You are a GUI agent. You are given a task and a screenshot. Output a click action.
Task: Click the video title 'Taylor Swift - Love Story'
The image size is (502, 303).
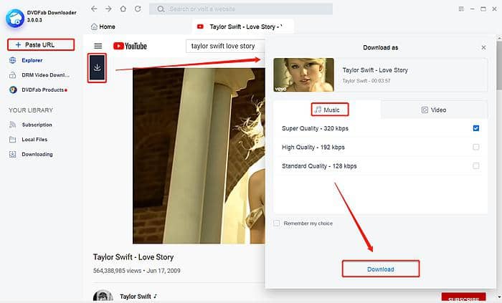pyautogui.click(x=133, y=257)
